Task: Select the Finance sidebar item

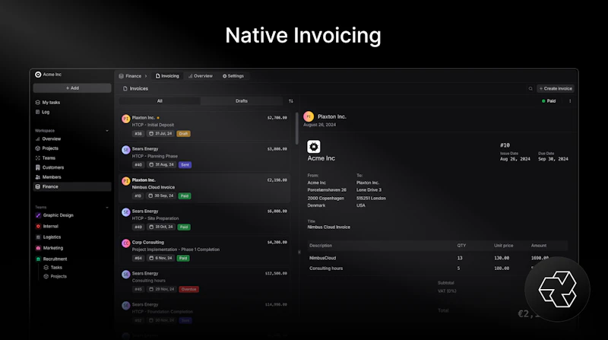Action: coord(72,186)
